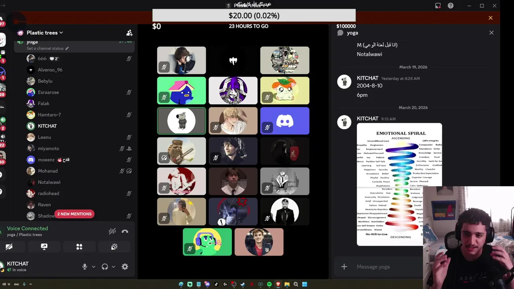Open the invite members icon next to Plastic trees
This screenshot has width=514, height=289.
click(x=129, y=33)
